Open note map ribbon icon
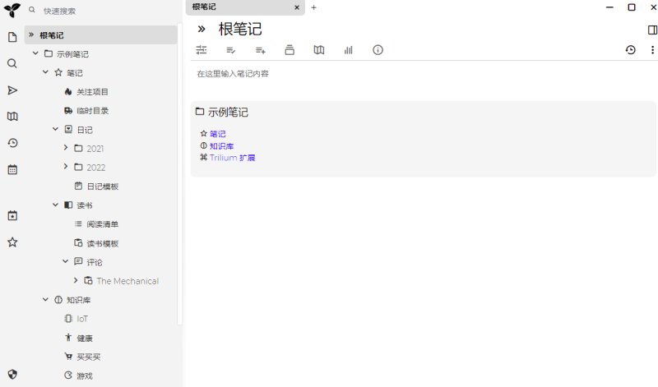The image size is (658, 387). [x=319, y=50]
